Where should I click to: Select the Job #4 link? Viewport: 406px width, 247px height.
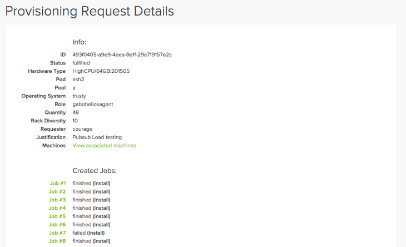coord(57,208)
